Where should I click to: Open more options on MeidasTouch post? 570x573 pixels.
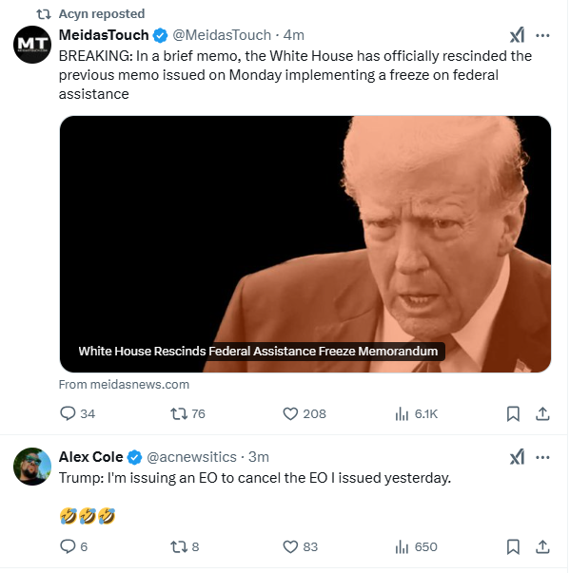[542, 35]
